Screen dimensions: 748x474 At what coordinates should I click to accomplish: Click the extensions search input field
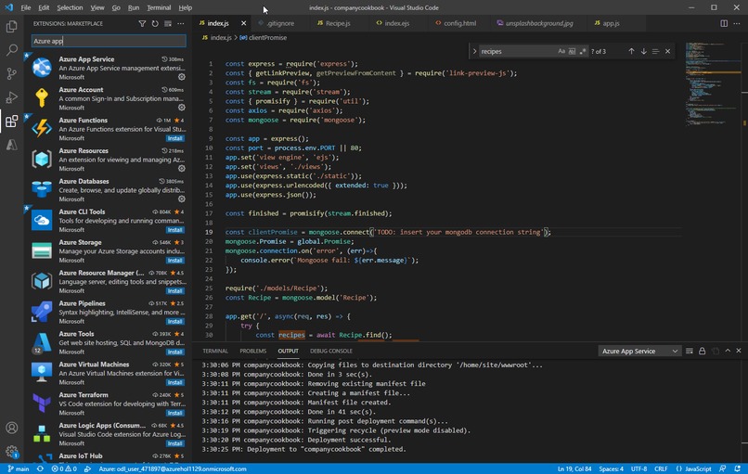[109, 41]
